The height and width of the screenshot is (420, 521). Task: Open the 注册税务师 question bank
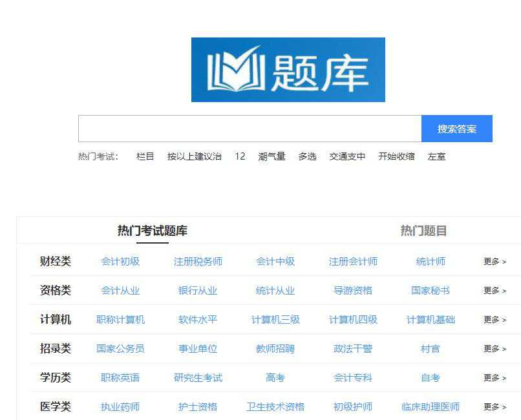(x=198, y=262)
